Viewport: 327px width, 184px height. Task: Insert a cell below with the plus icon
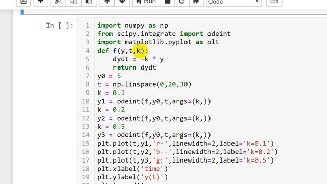41,2
